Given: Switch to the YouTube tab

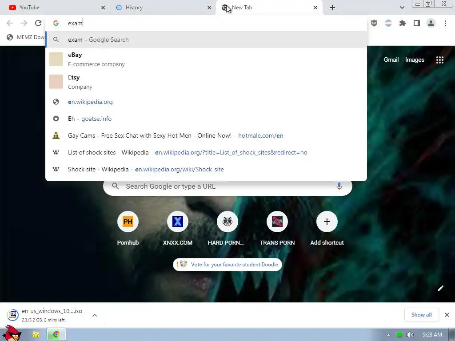Looking at the screenshot, I should coord(55,8).
